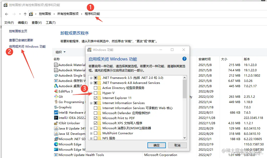Click the IntelliJ IDEA program icon
The width and height of the screenshot is (267, 158).
(56, 118)
